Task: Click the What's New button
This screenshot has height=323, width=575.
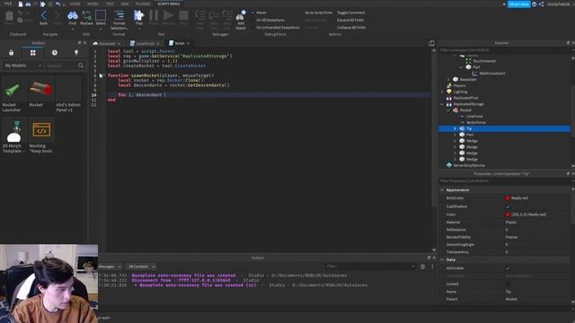Action: (518, 4)
